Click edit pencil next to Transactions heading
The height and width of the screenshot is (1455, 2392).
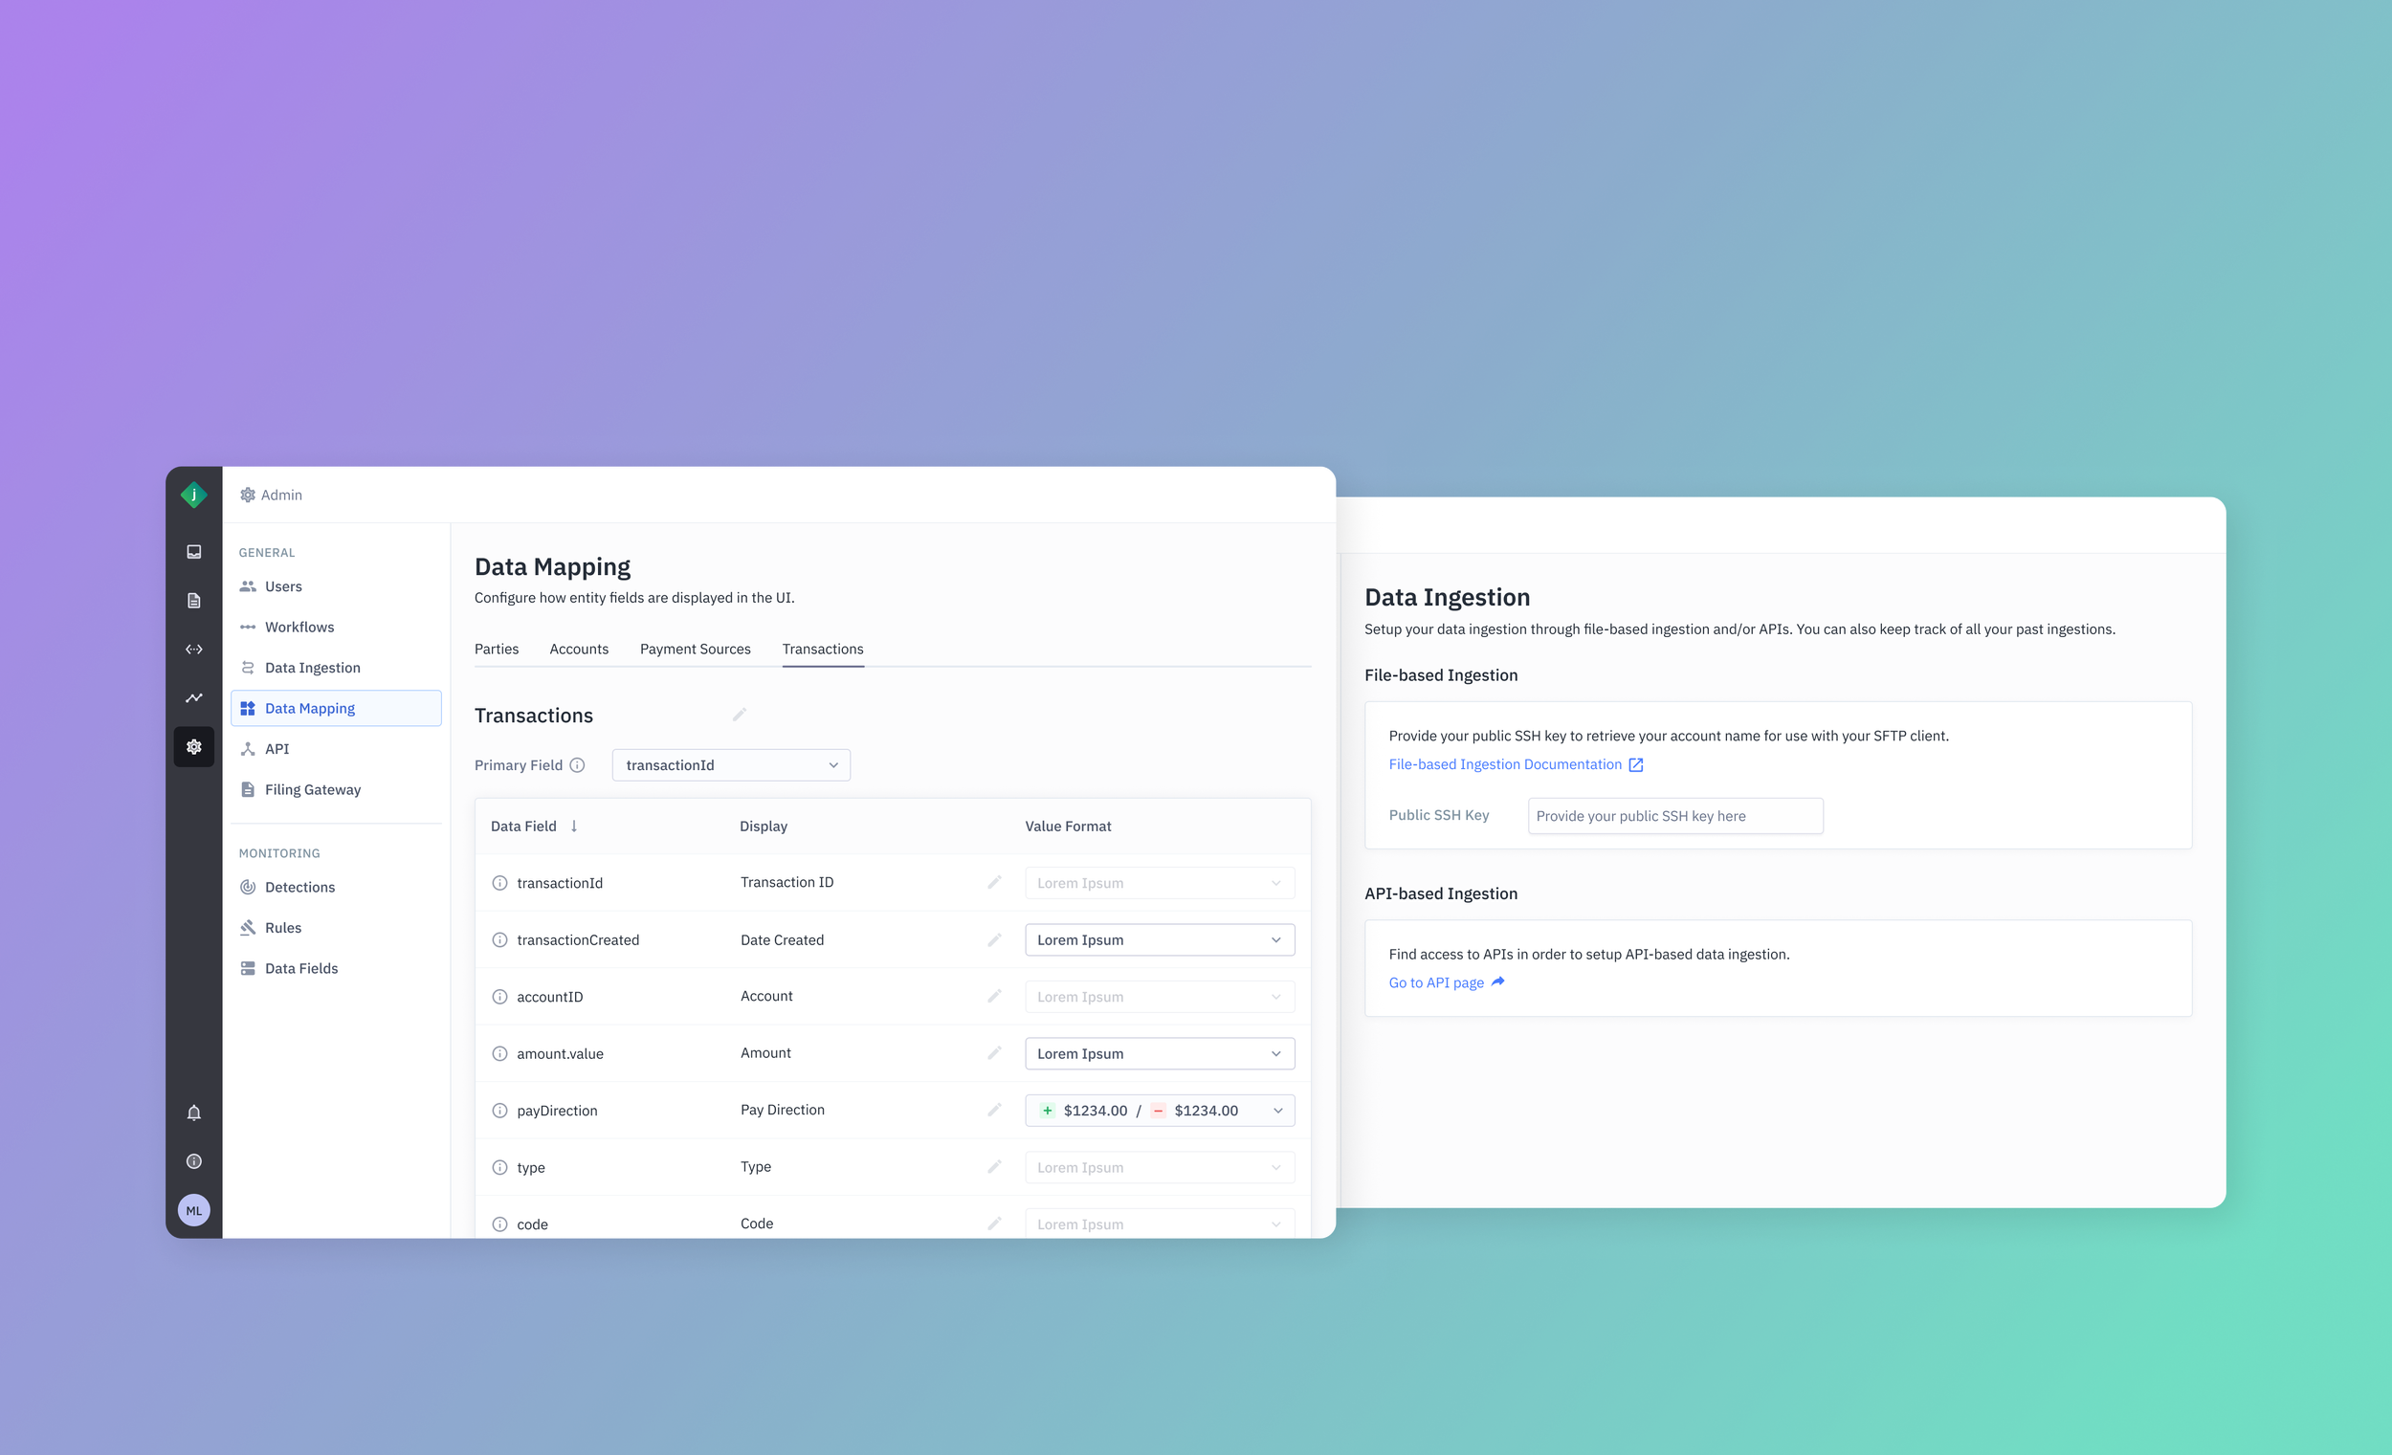tap(739, 716)
